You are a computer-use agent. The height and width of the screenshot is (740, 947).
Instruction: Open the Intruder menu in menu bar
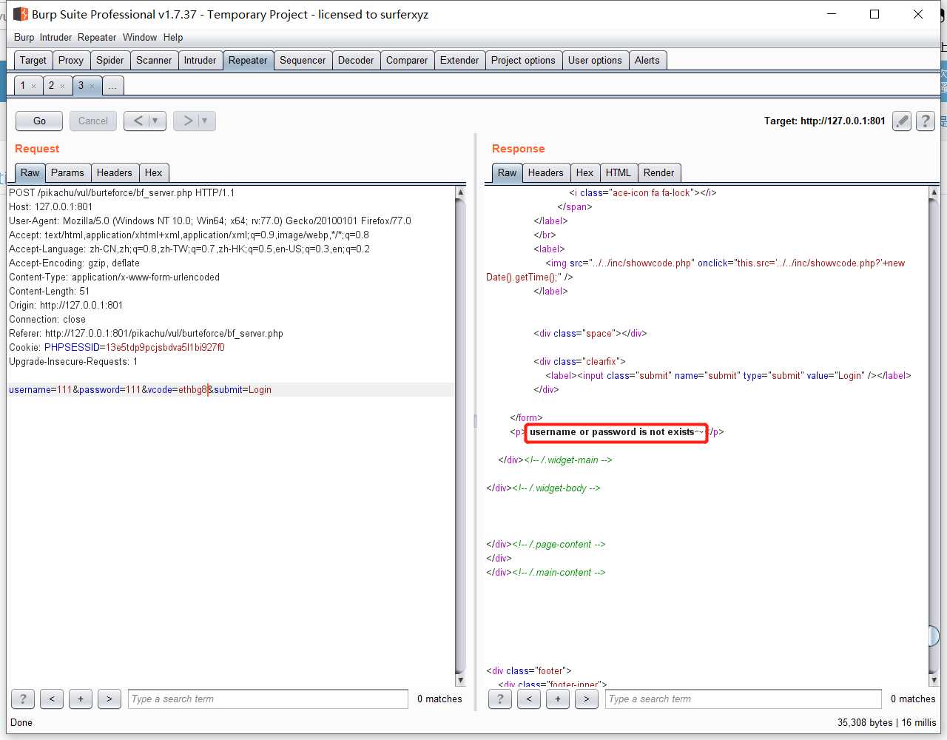coord(56,37)
